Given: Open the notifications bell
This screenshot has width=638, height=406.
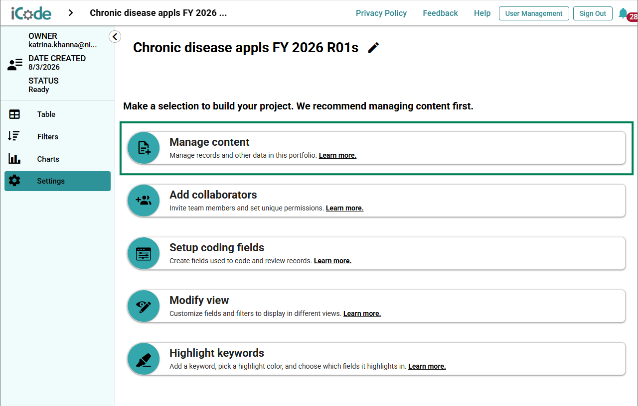Looking at the screenshot, I should coord(623,13).
